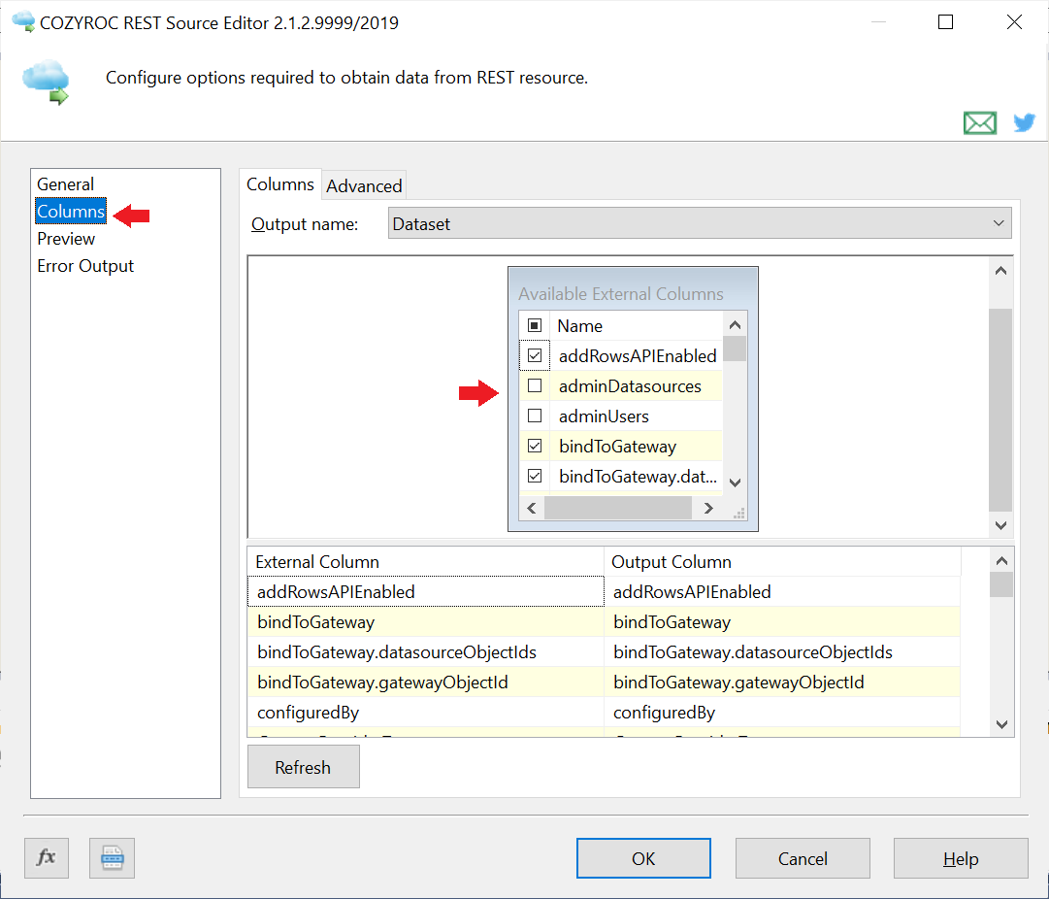Select Columns in the left panel
The height and width of the screenshot is (899, 1049).
click(71, 212)
